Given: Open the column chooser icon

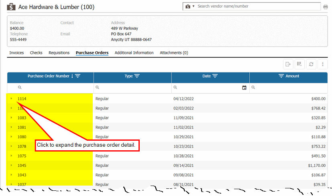Looking at the screenshot, I should [299, 64].
